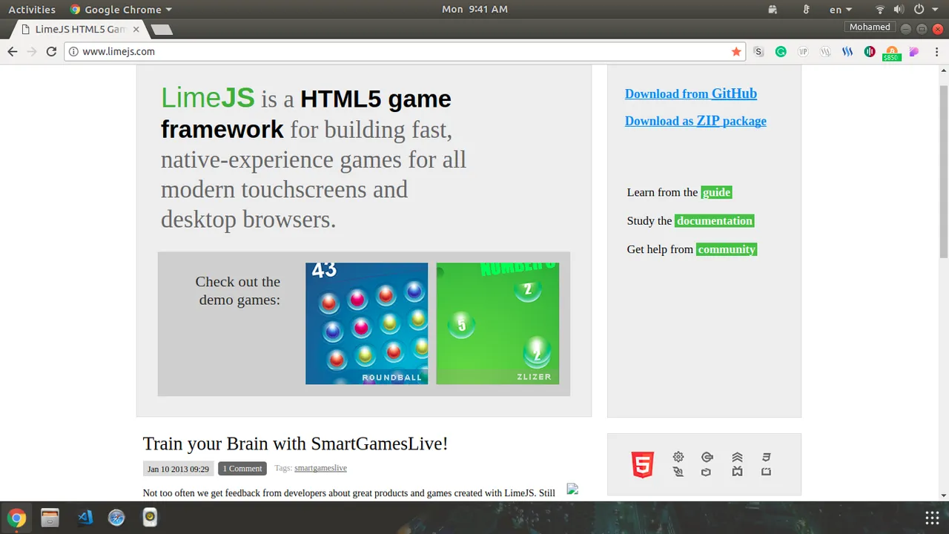Open a new tab
Viewport: 949px width, 534px height.
tap(161, 30)
